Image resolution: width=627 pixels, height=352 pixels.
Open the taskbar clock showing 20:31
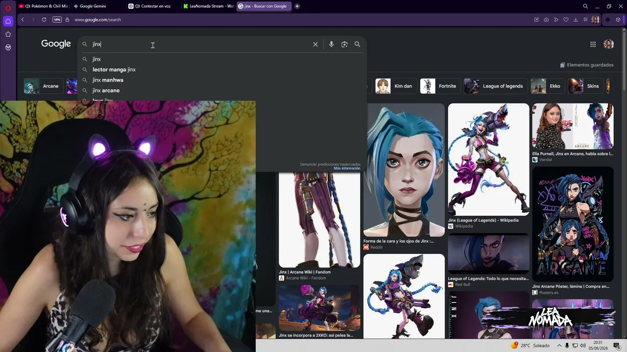tap(598, 345)
